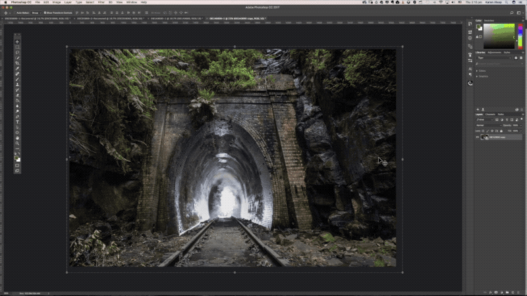Select the Eraser tool

pyautogui.click(x=17, y=95)
